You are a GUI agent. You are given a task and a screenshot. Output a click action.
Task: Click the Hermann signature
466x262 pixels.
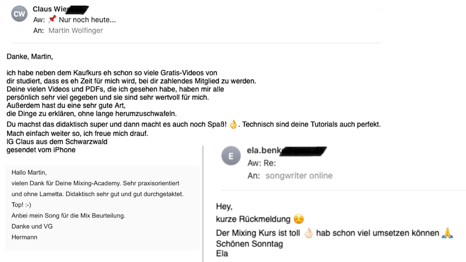click(x=24, y=237)
